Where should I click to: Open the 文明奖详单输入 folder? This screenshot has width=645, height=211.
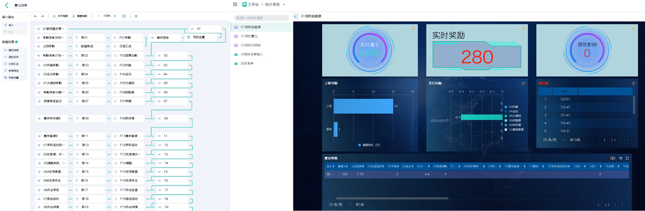[x=262, y=54]
